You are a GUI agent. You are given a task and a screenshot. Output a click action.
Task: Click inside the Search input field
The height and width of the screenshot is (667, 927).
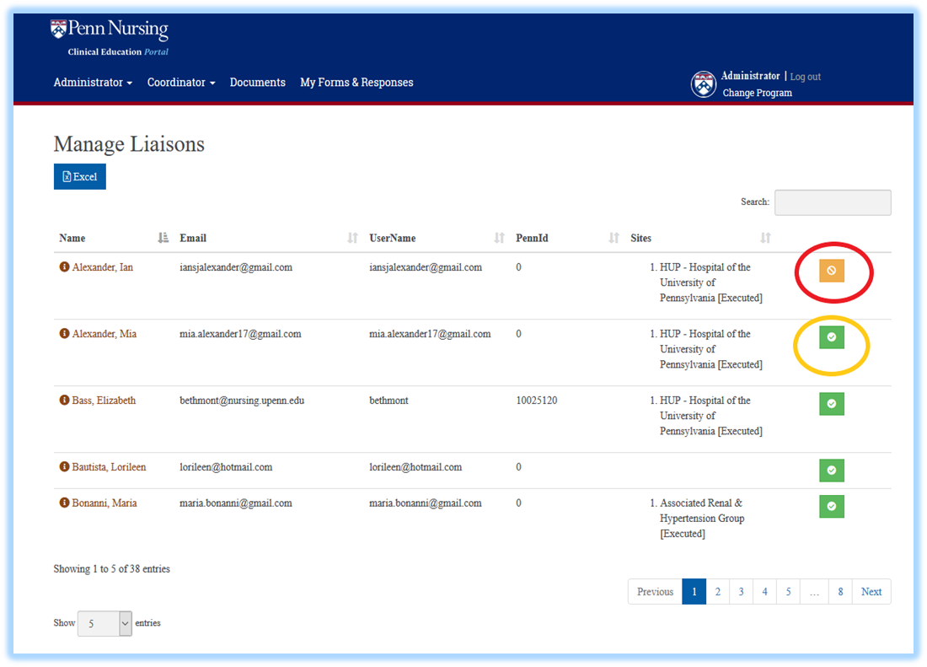(833, 202)
